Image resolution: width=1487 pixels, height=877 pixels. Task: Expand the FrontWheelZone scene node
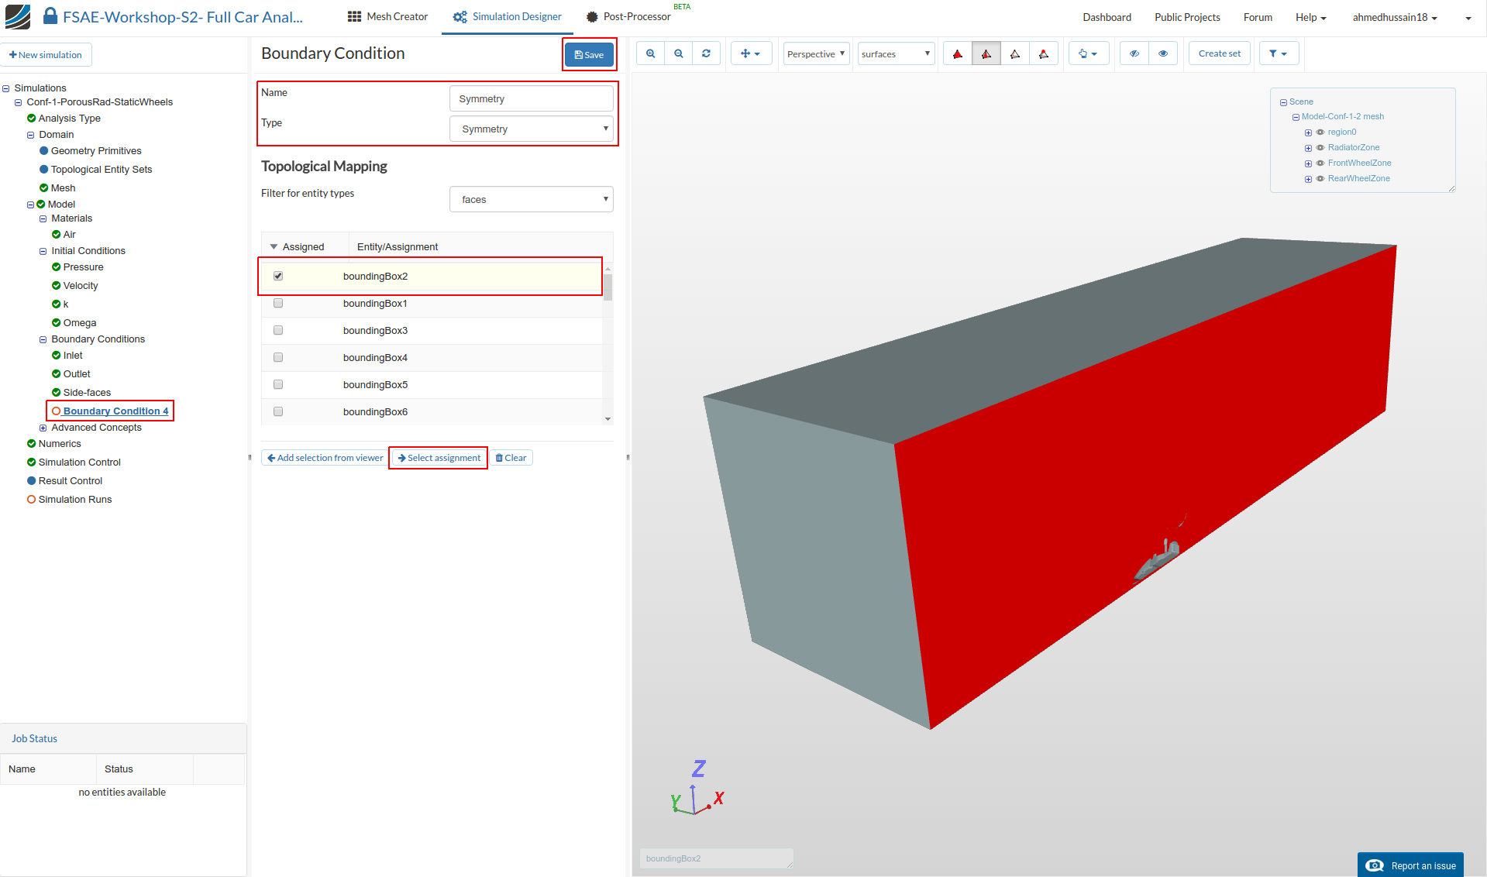(x=1308, y=163)
